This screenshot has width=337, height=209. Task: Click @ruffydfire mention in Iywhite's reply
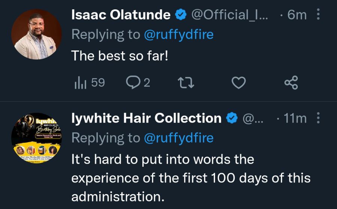(x=179, y=138)
